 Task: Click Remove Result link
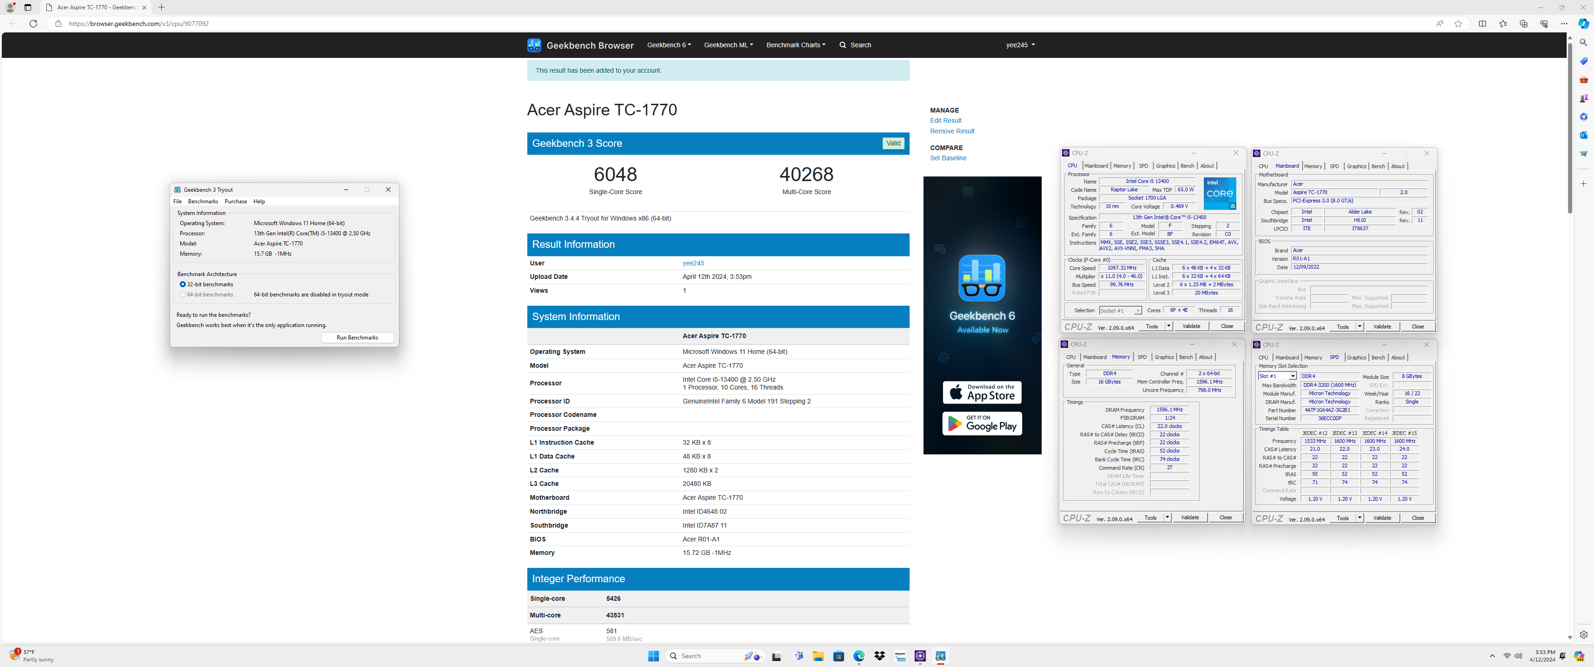(952, 131)
